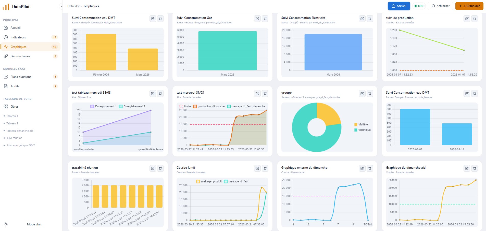Image resolution: width=486 pixels, height=231 pixels.
Task: Open Plans d'actions module
Action: 31,77
